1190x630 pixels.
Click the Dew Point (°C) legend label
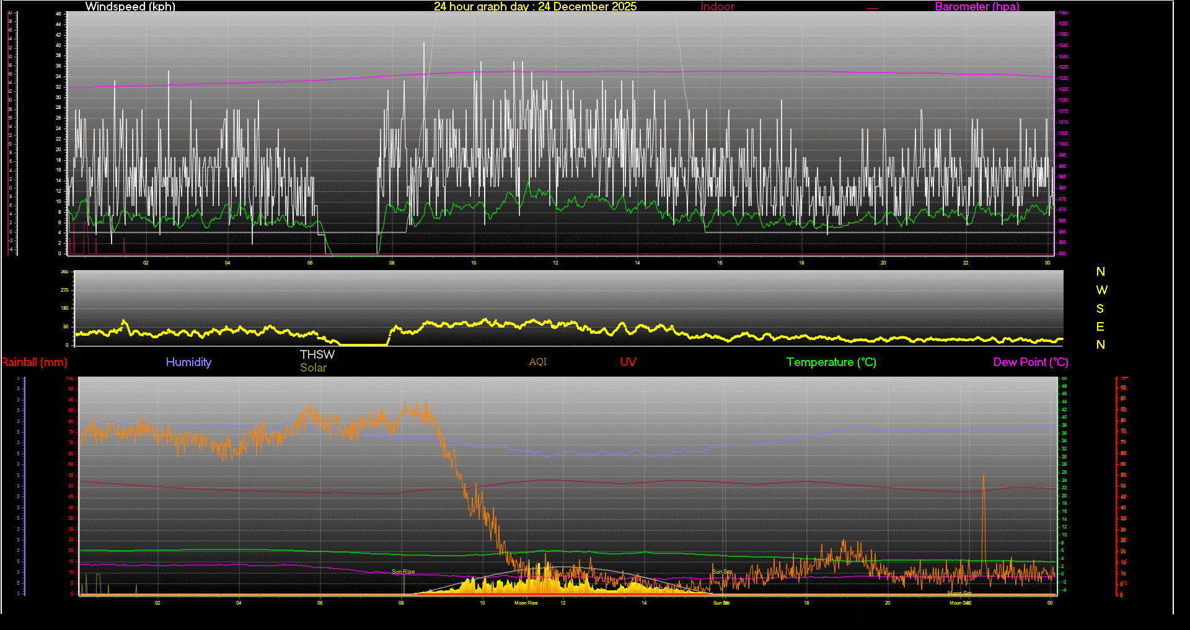1030,362
